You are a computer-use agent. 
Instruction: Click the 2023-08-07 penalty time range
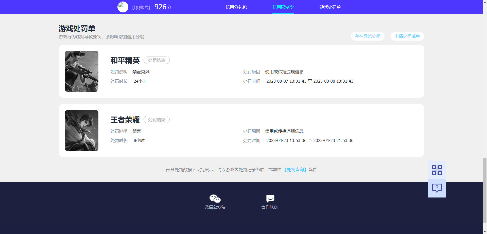pyautogui.click(x=310, y=81)
